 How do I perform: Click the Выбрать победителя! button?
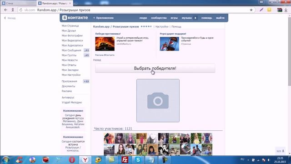click(x=155, y=68)
